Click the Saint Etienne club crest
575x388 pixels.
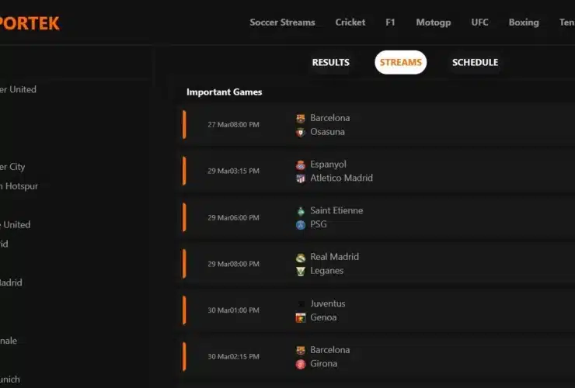click(301, 211)
